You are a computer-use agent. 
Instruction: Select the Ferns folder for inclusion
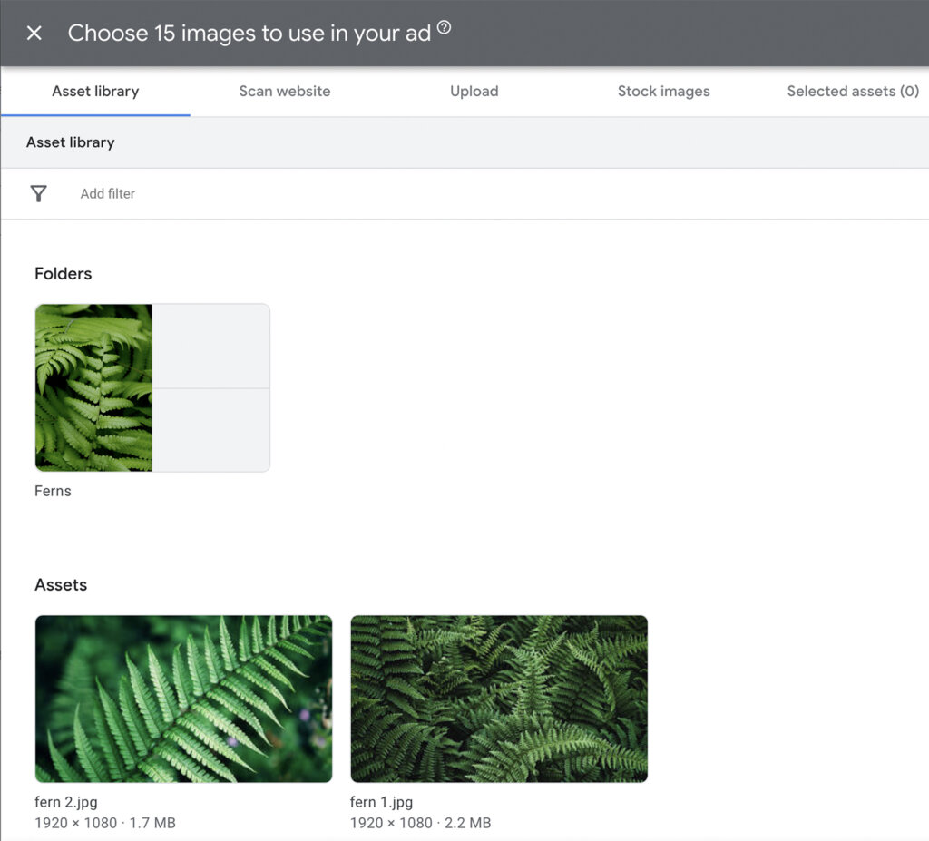click(152, 387)
